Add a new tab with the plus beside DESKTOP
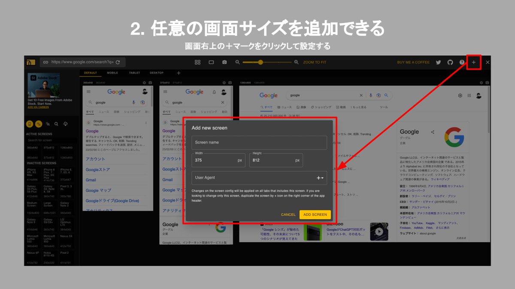Image resolution: width=515 pixels, height=289 pixels. (179, 73)
